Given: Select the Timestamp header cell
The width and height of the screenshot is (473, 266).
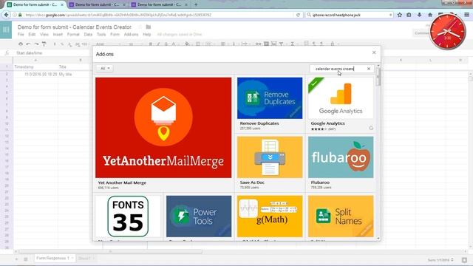Looking at the screenshot, I should click(x=35, y=66).
